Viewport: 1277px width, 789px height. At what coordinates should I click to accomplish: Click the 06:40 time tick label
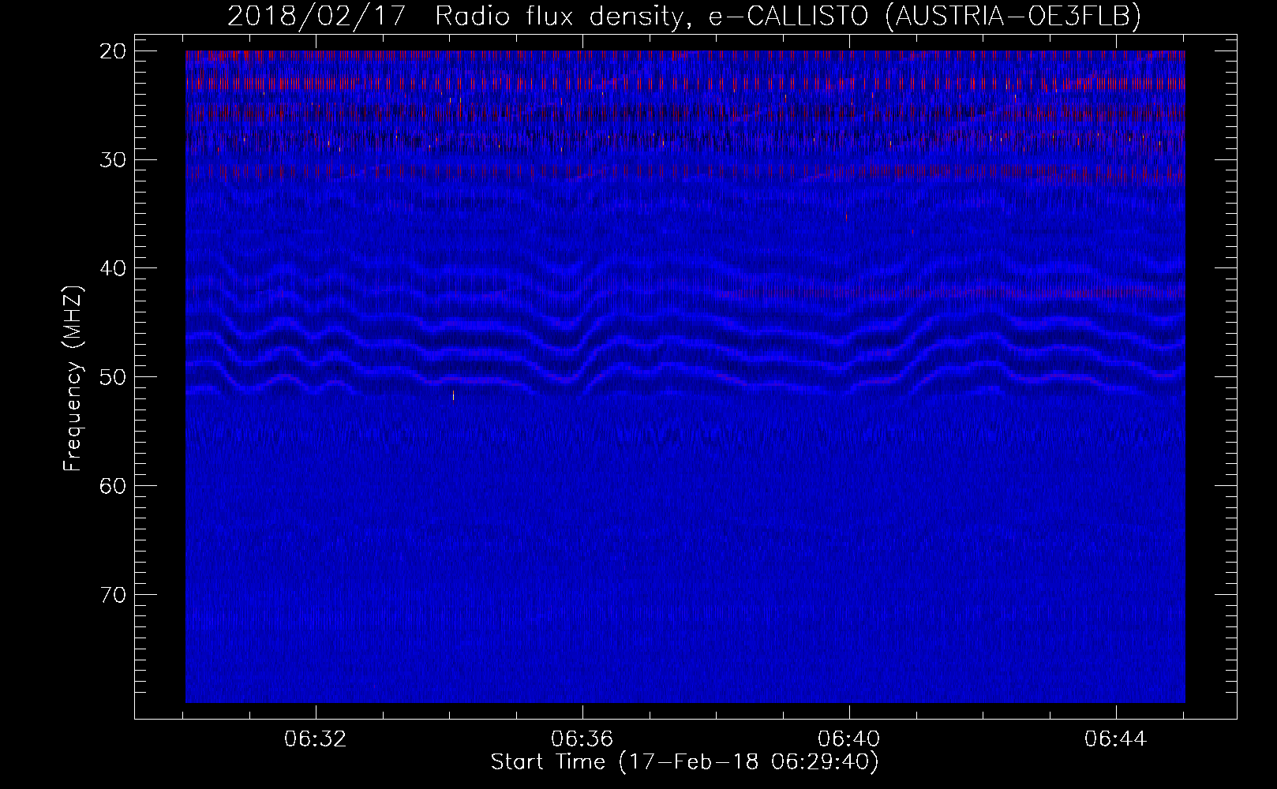(x=849, y=739)
